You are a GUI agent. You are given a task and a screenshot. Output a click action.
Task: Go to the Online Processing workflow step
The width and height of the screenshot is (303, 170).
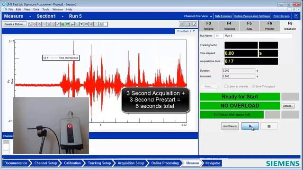(x=165, y=163)
